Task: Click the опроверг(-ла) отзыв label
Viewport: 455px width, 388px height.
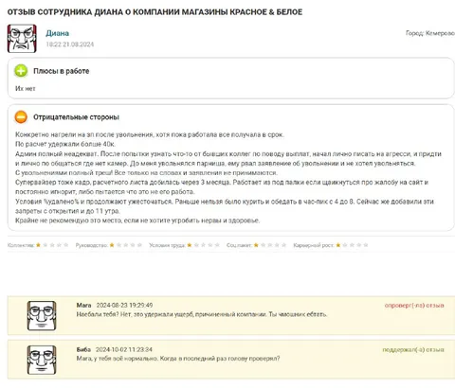Action: pyautogui.click(x=414, y=306)
